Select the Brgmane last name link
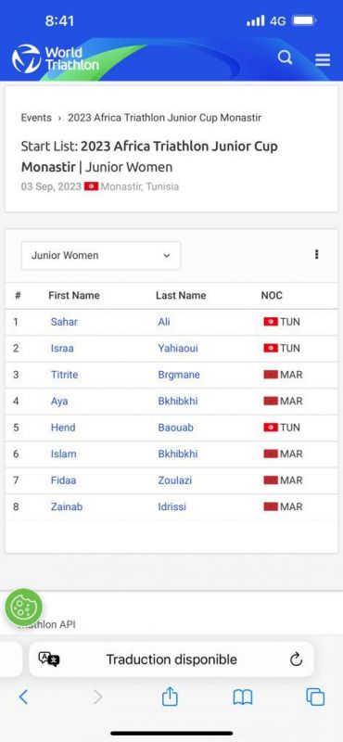This screenshot has height=742, width=343. point(179,375)
